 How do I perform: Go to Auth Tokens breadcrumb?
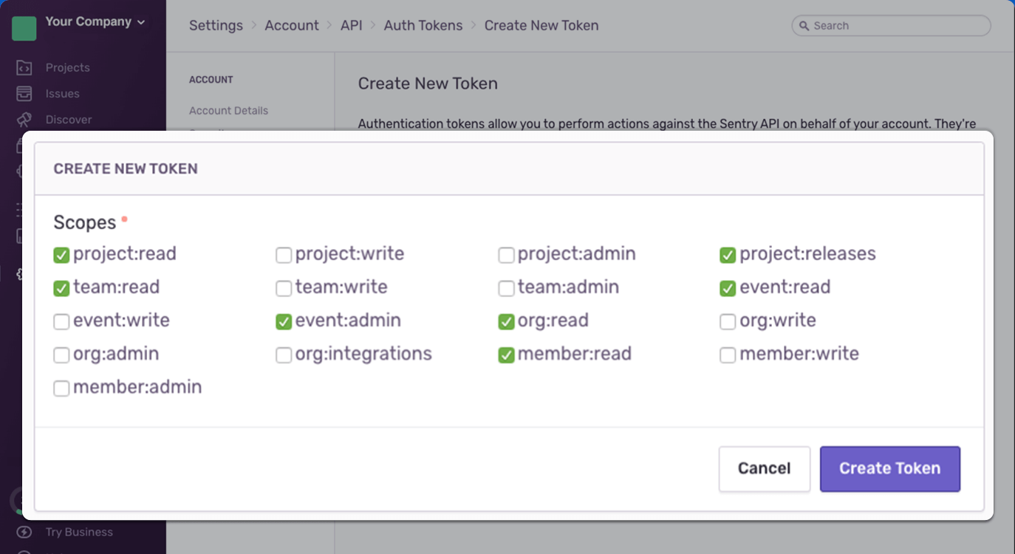click(423, 26)
